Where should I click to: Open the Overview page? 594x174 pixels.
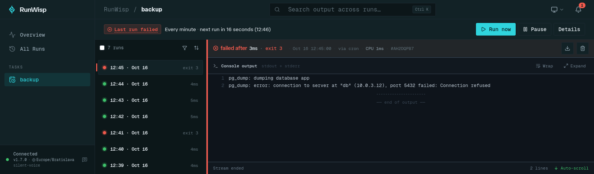(x=47, y=35)
